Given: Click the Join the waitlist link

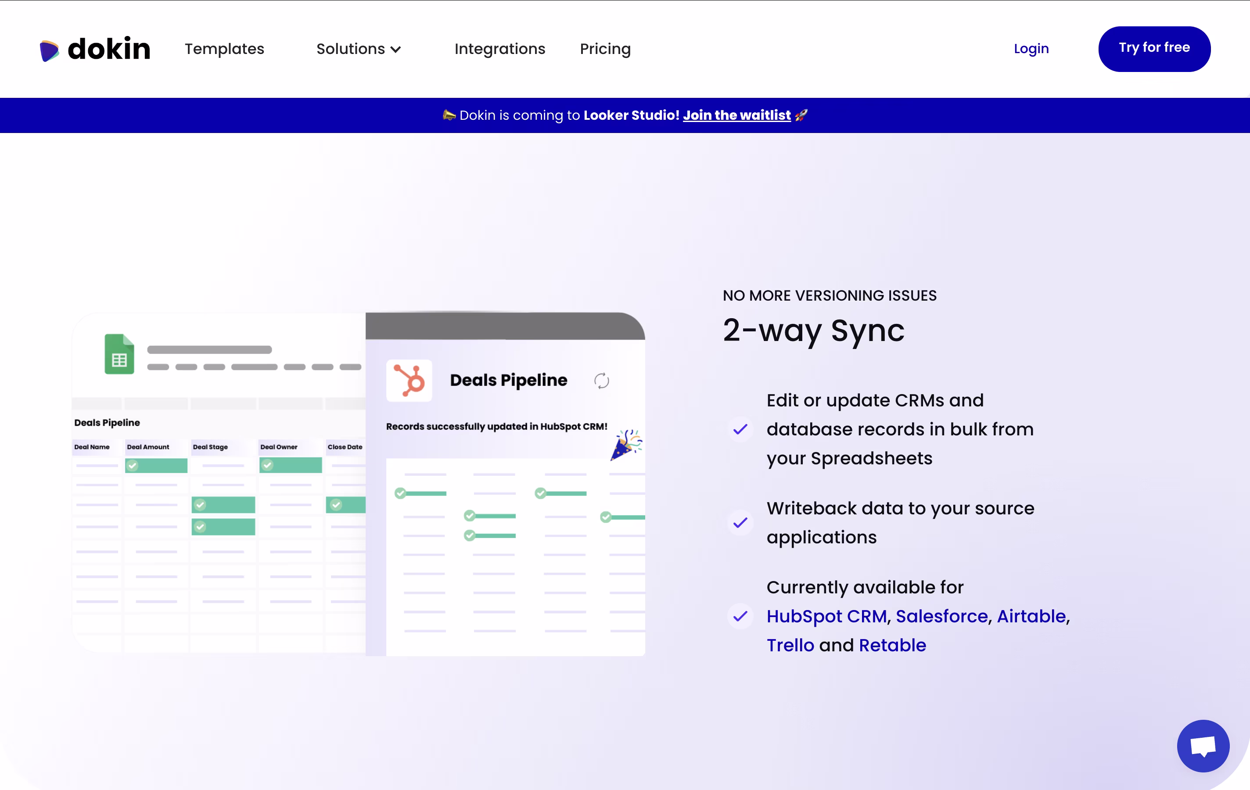Looking at the screenshot, I should [736, 115].
